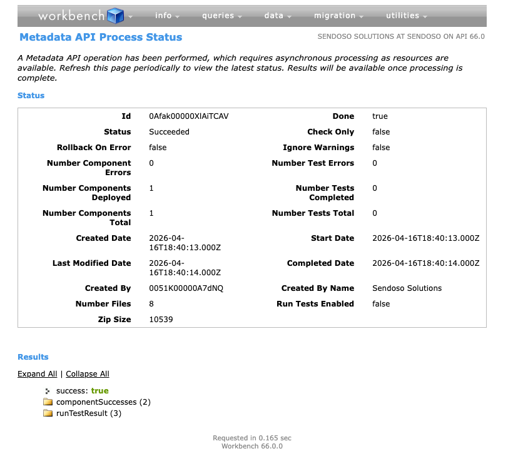The width and height of the screenshot is (518, 461).
Task: Select the componentSuccesses (2) tree node
Action: coord(103,402)
